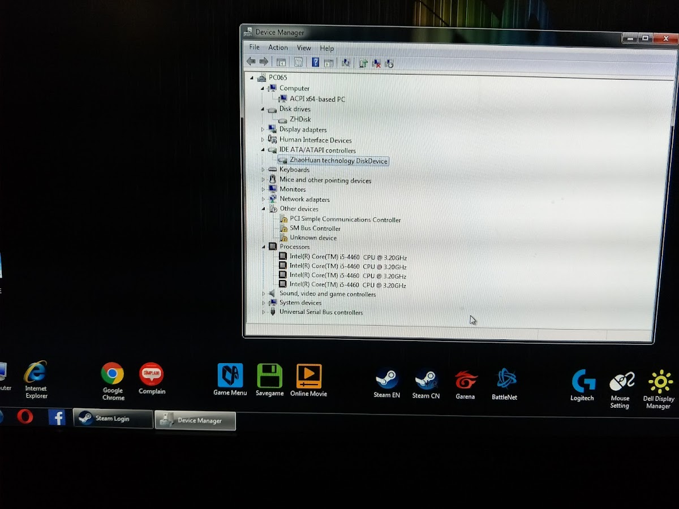Click the blue Help question mark icon
The height and width of the screenshot is (509, 679).
[316, 62]
